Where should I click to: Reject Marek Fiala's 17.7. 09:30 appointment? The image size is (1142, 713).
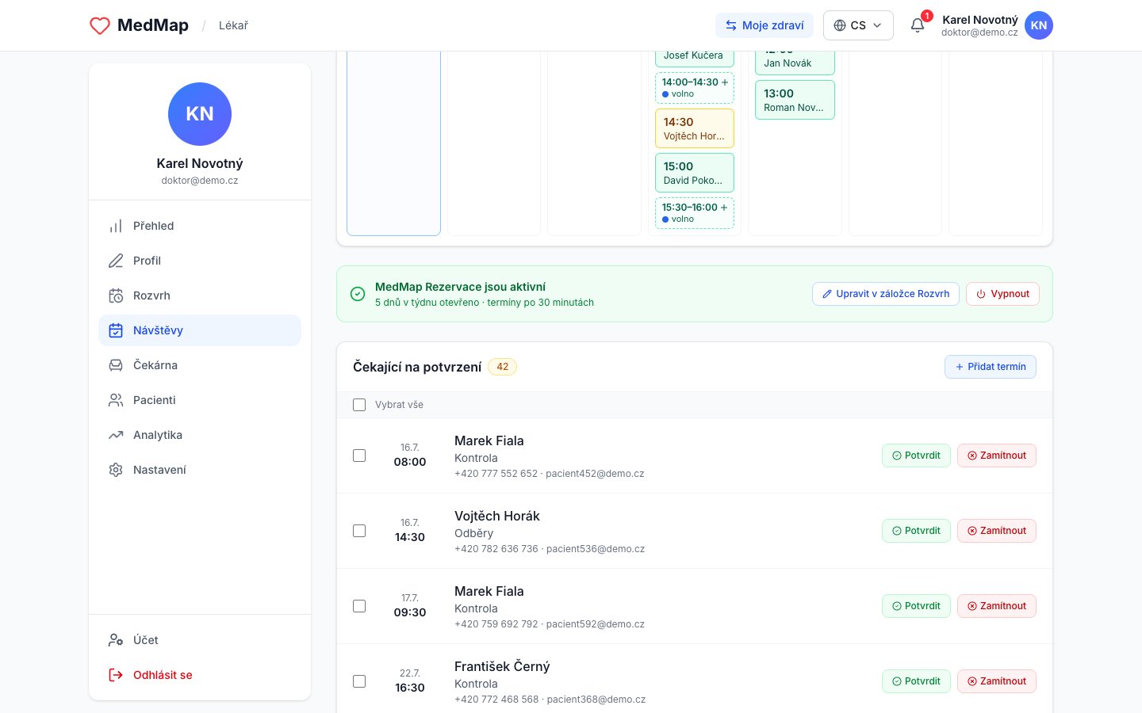tap(997, 606)
